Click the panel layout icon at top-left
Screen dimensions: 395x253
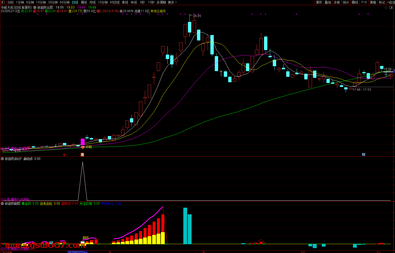click(3, 2)
